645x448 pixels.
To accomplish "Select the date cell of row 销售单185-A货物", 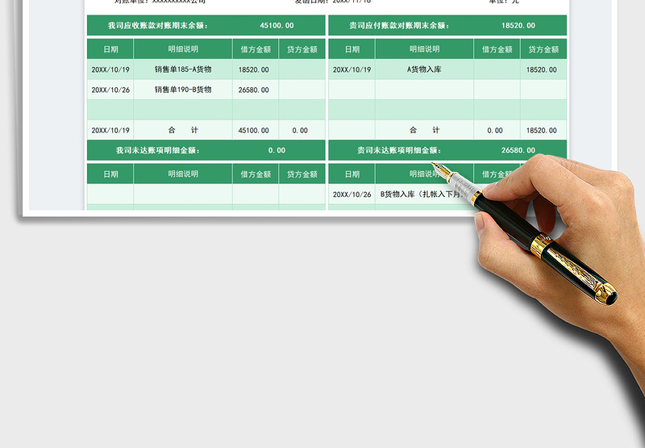I will (110, 69).
